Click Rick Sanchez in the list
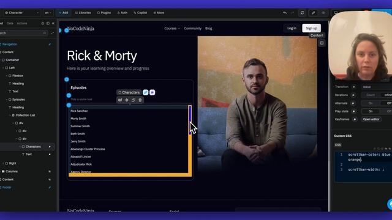This screenshot has height=220, width=392. (79, 111)
